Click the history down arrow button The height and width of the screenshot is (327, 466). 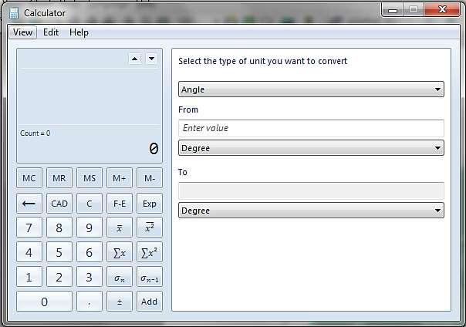click(151, 59)
